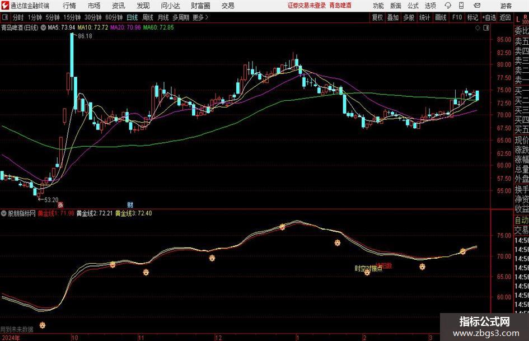
Task: Open the 市场 menu
Action: point(94,6)
